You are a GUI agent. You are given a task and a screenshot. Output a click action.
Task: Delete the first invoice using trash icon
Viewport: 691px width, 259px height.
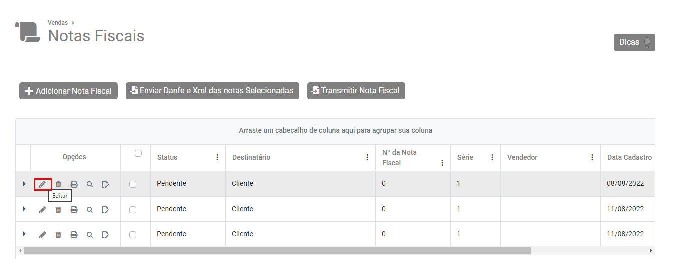pos(58,184)
